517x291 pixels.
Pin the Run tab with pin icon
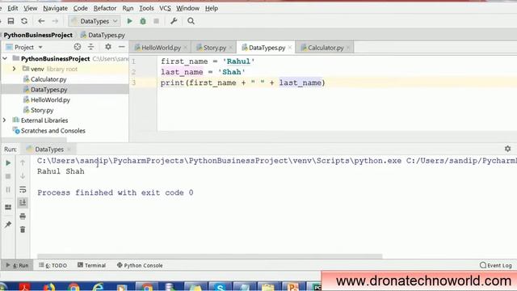click(8, 225)
